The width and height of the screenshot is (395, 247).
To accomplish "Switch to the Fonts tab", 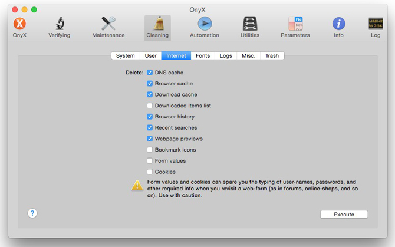I will [203, 55].
